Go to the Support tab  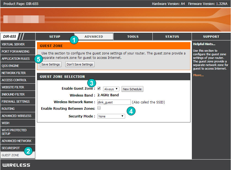211,37
